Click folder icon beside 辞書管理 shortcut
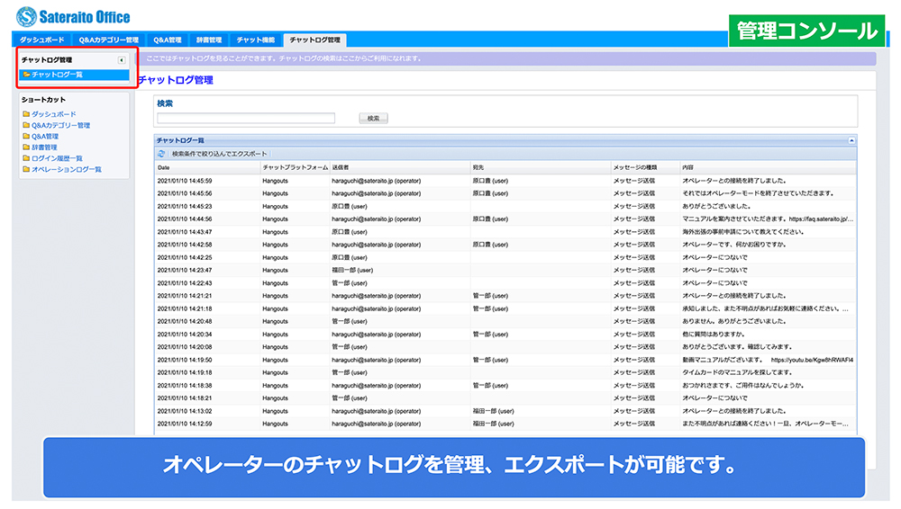 (x=26, y=147)
